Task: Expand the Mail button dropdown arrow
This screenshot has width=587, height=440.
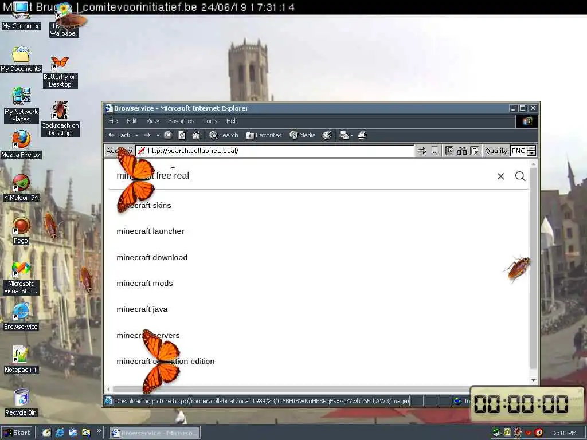Action: coord(351,135)
